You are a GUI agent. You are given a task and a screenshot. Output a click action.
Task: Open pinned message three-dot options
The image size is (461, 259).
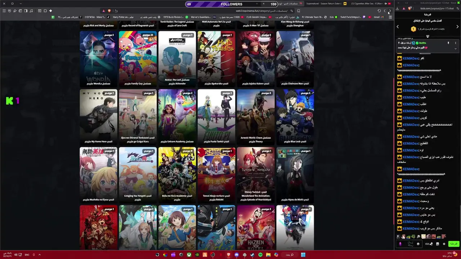456,43
